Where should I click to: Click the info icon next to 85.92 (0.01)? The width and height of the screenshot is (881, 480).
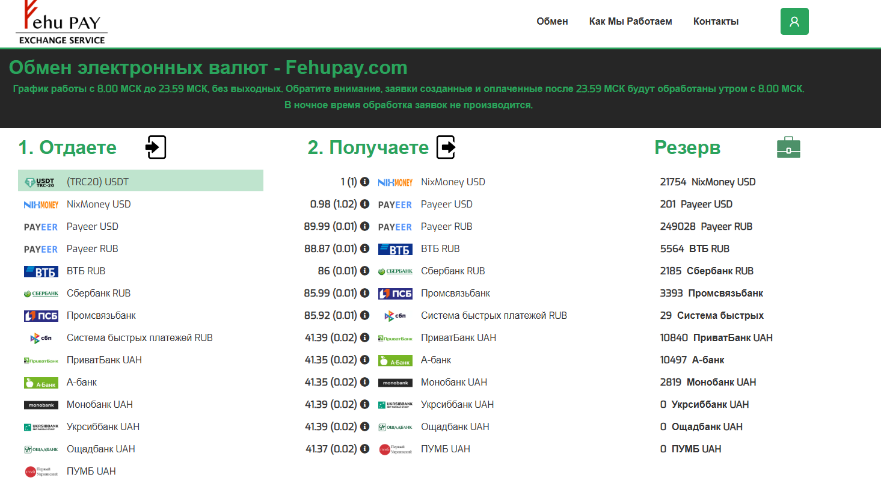tap(364, 315)
